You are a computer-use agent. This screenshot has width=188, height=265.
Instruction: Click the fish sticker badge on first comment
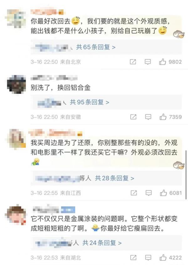(x=179, y=34)
